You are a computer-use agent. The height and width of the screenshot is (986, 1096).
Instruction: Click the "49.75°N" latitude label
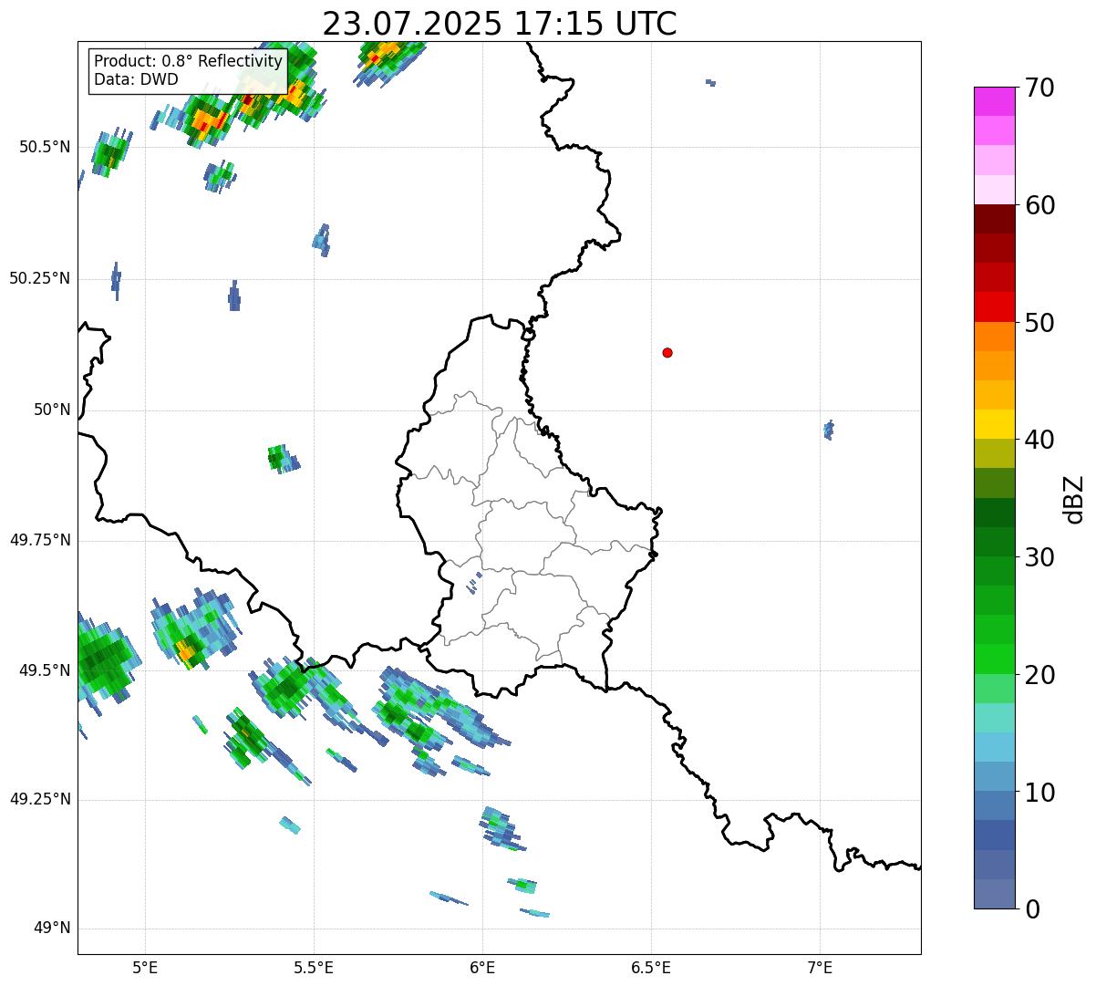click(x=40, y=540)
